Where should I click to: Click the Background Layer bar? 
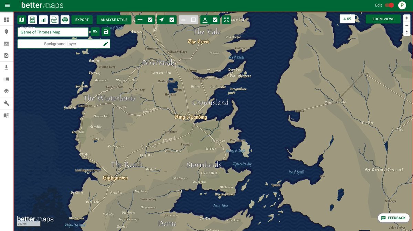pos(64,44)
